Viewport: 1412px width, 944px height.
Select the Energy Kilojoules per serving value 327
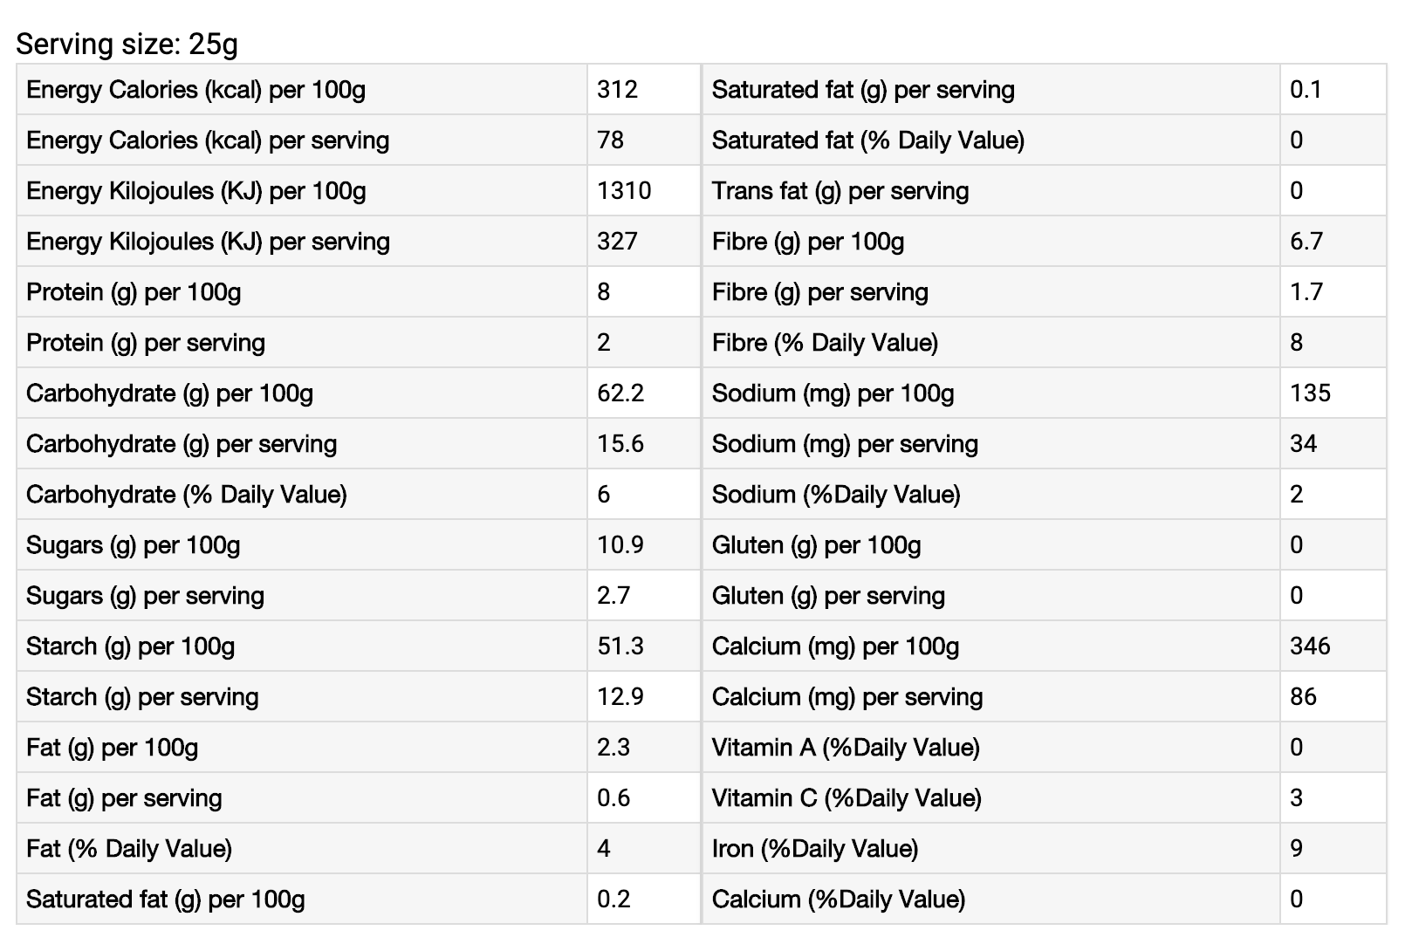pos(618,241)
